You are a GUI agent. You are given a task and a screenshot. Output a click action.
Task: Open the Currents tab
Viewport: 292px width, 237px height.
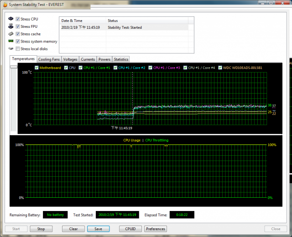(88, 59)
